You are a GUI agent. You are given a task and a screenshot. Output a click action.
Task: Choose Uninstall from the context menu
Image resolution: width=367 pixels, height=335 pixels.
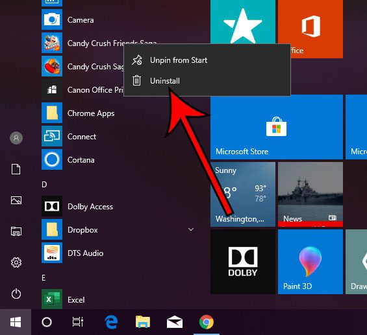[207, 81]
